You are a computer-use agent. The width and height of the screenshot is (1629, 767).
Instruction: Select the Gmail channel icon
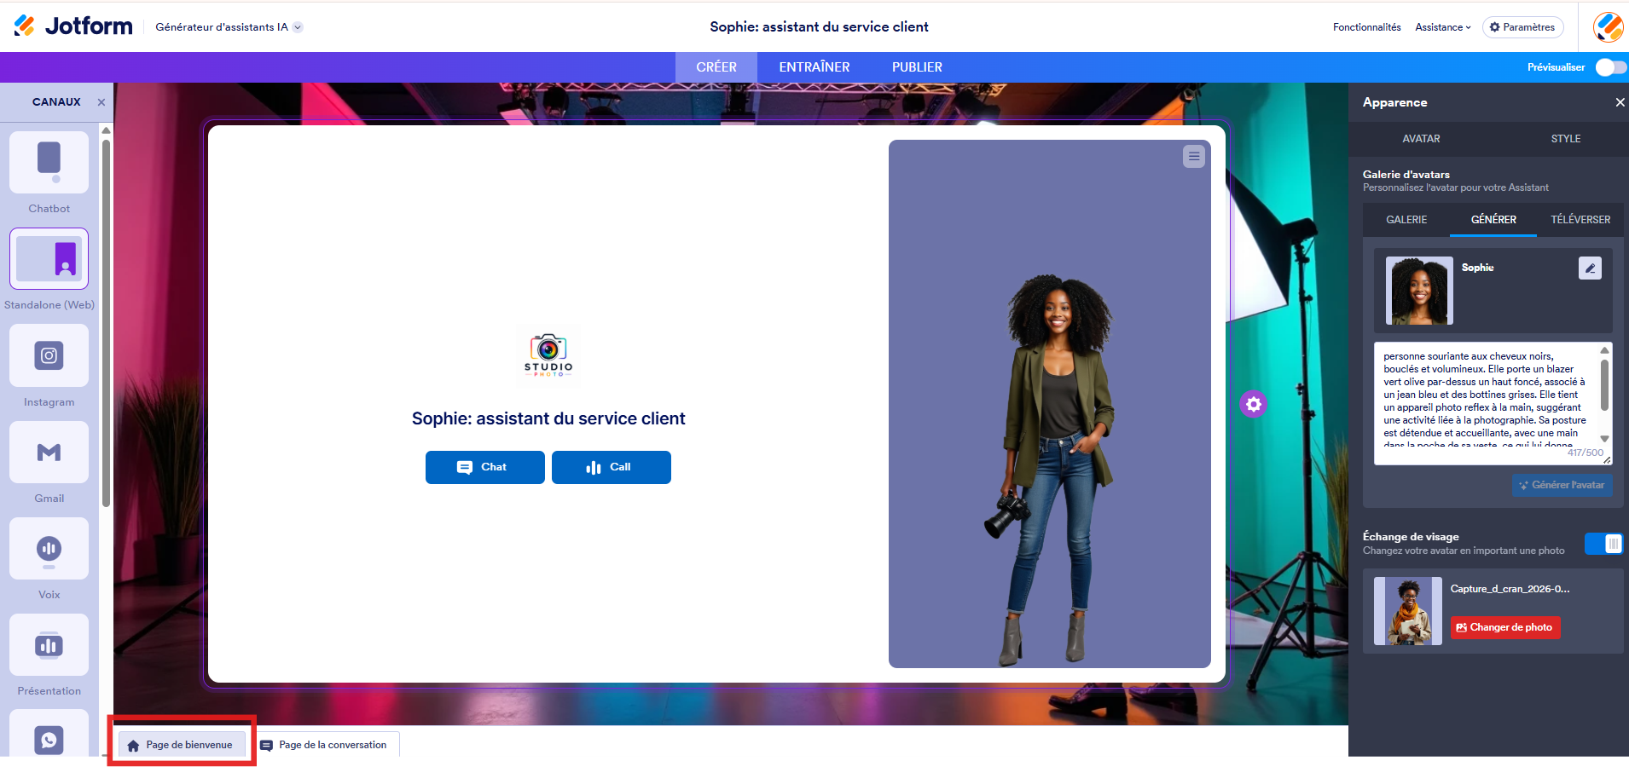pyautogui.click(x=49, y=452)
